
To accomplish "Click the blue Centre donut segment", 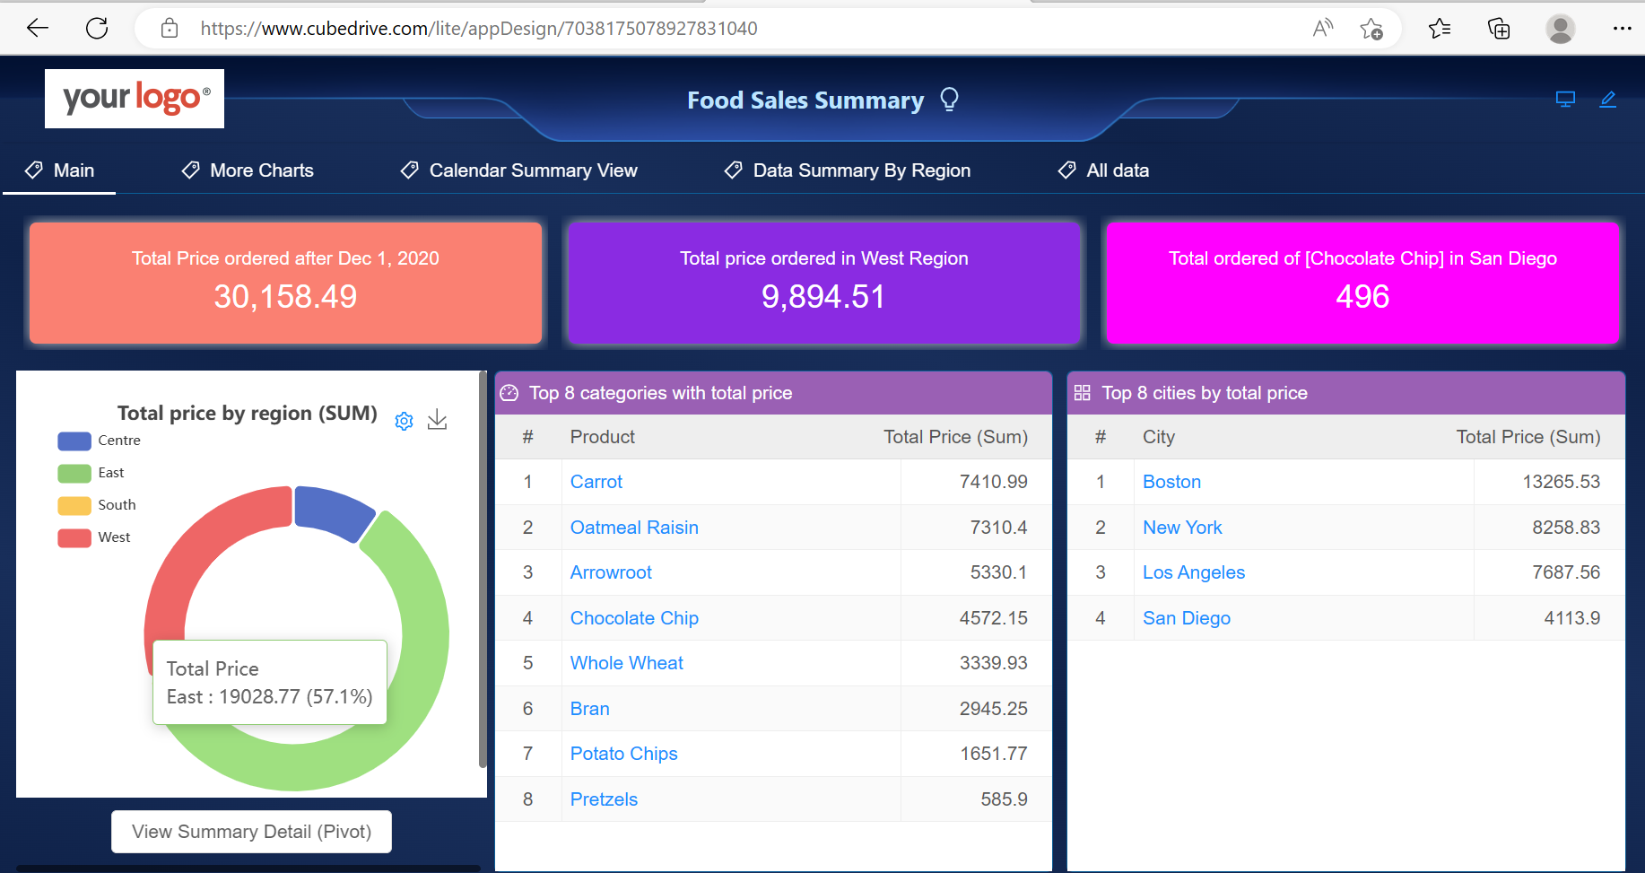I will 332,512.
